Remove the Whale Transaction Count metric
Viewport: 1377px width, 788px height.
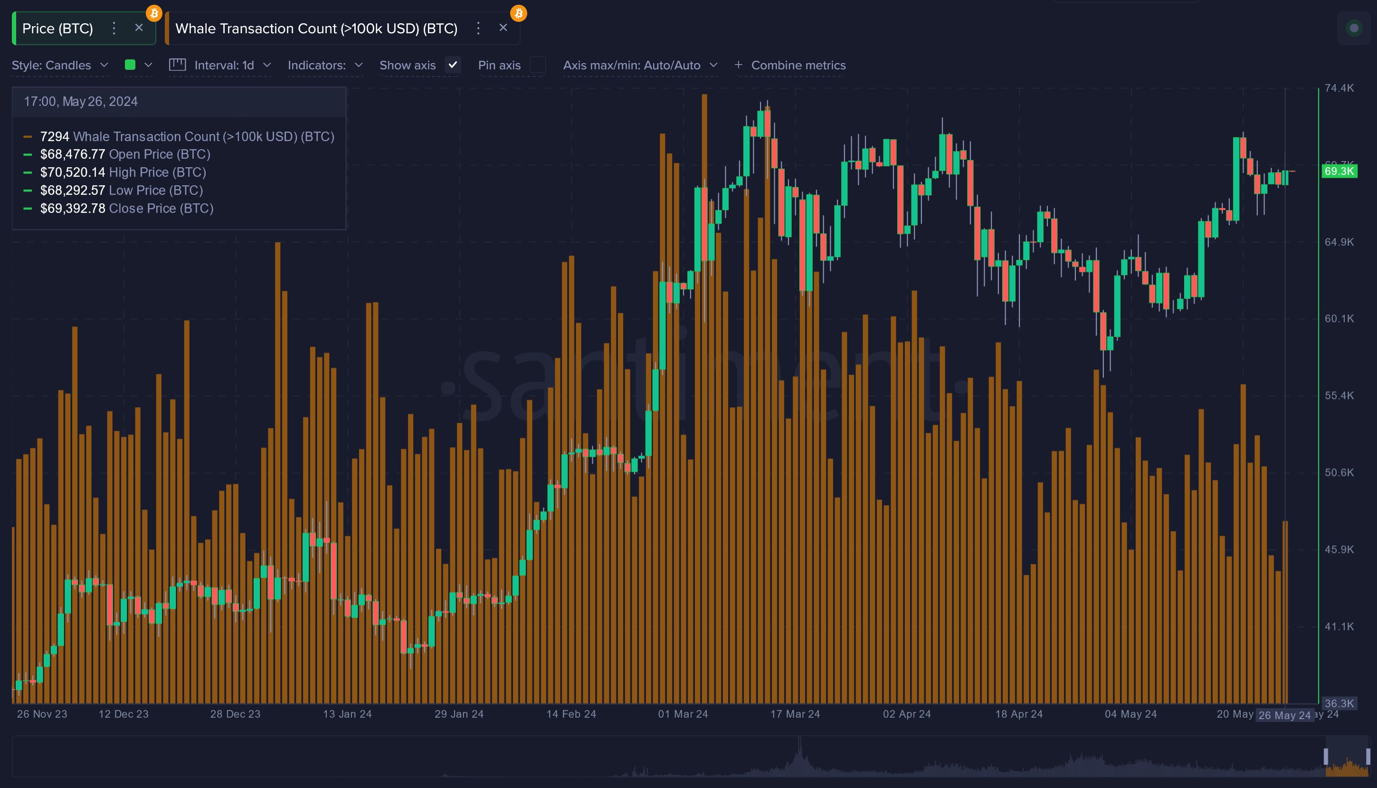coord(503,28)
